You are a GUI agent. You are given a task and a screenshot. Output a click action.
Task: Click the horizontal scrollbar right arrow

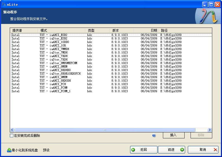pos(210,130)
